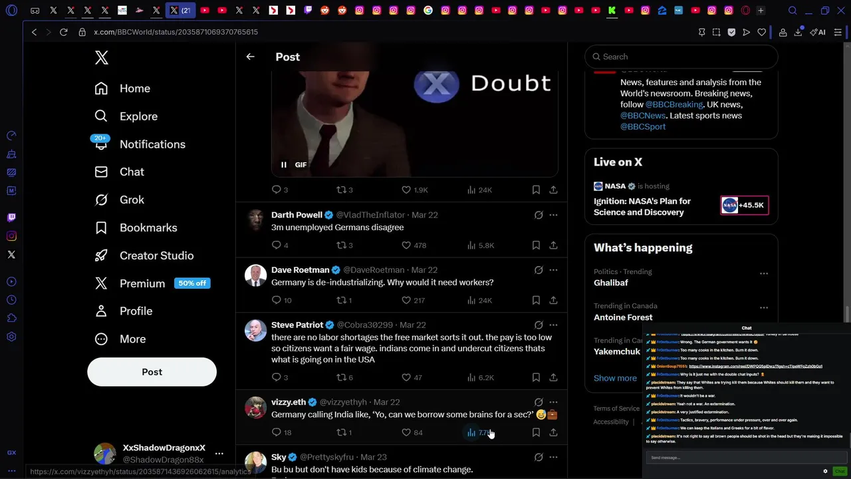Screen dimensions: 851x479
Task: Like Steve Patriot's post with 47 likes
Action: click(412, 378)
